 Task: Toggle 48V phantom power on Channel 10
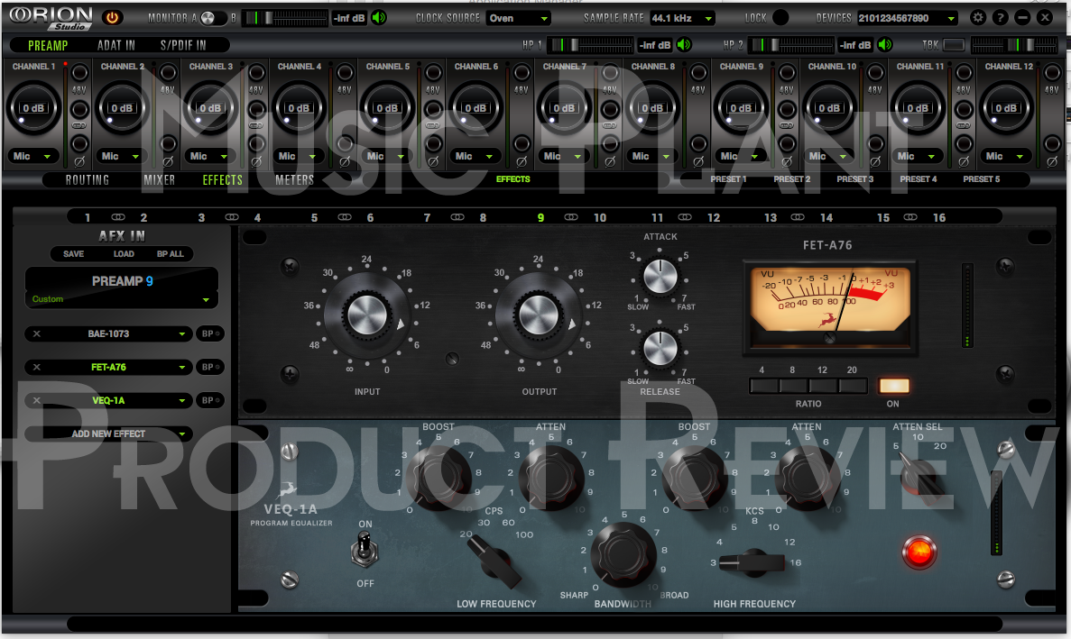(875, 73)
